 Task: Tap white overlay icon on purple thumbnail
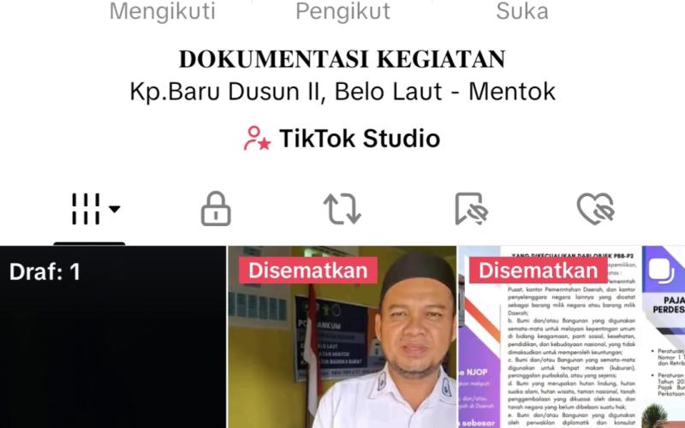pos(661,270)
